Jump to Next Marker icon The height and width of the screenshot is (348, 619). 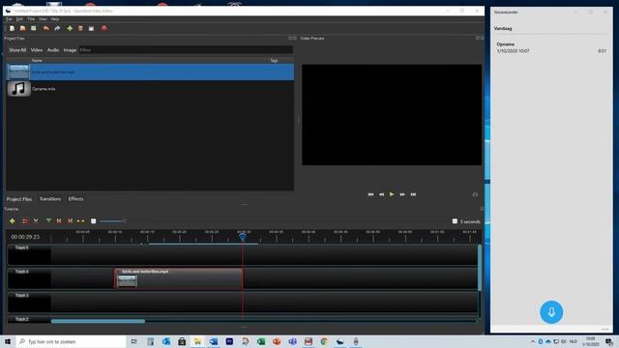[70, 221]
